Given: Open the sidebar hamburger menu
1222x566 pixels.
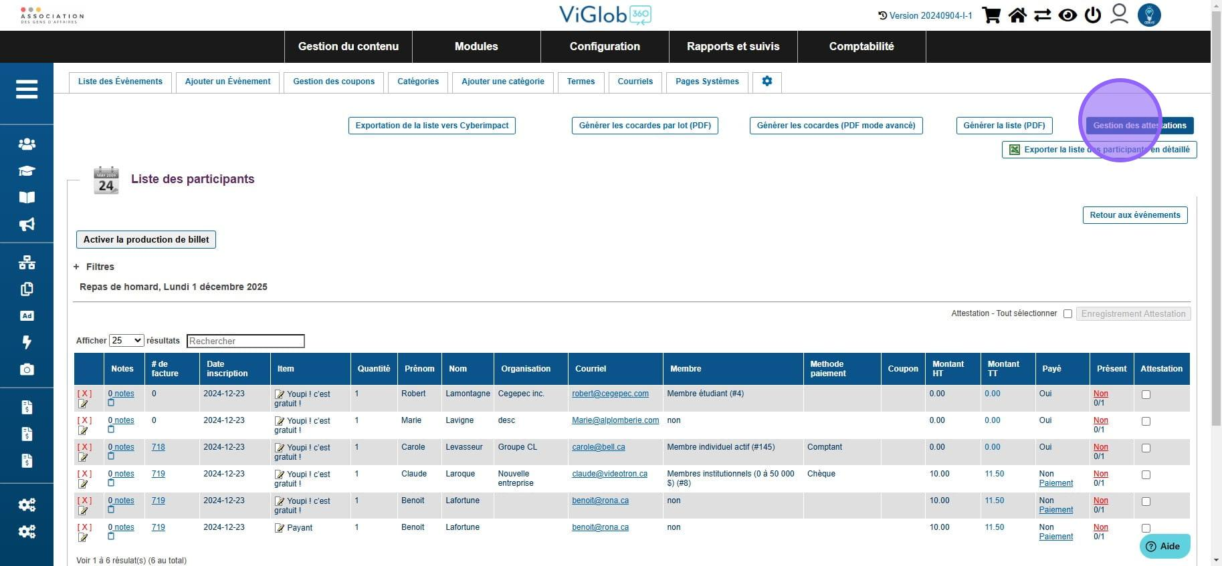Looking at the screenshot, I should pyautogui.click(x=27, y=89).
